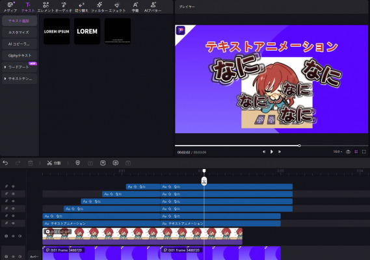Select the first テキストアニメーション timeline clip
Viewport: 370px width, 260px height.
point(101,224)
